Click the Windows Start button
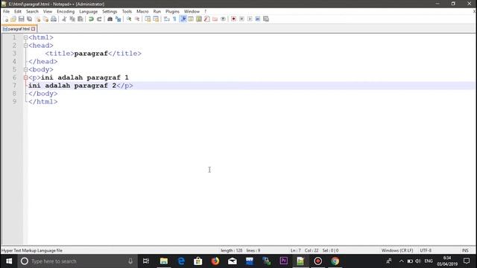The width and height of the screenshot is (477, 268). tap(9, 261)
